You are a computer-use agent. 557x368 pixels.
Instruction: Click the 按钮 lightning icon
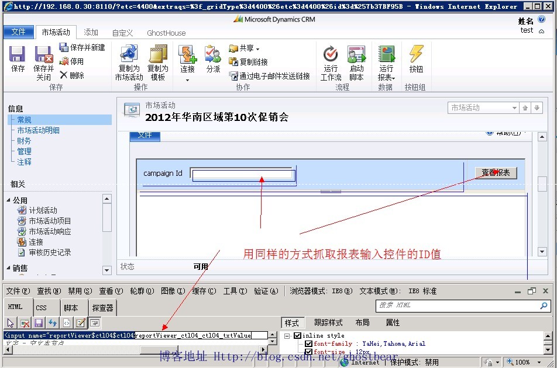point(416,54)
